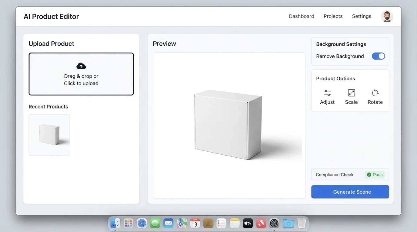Open Calendar in the dock

pos(195,224)
